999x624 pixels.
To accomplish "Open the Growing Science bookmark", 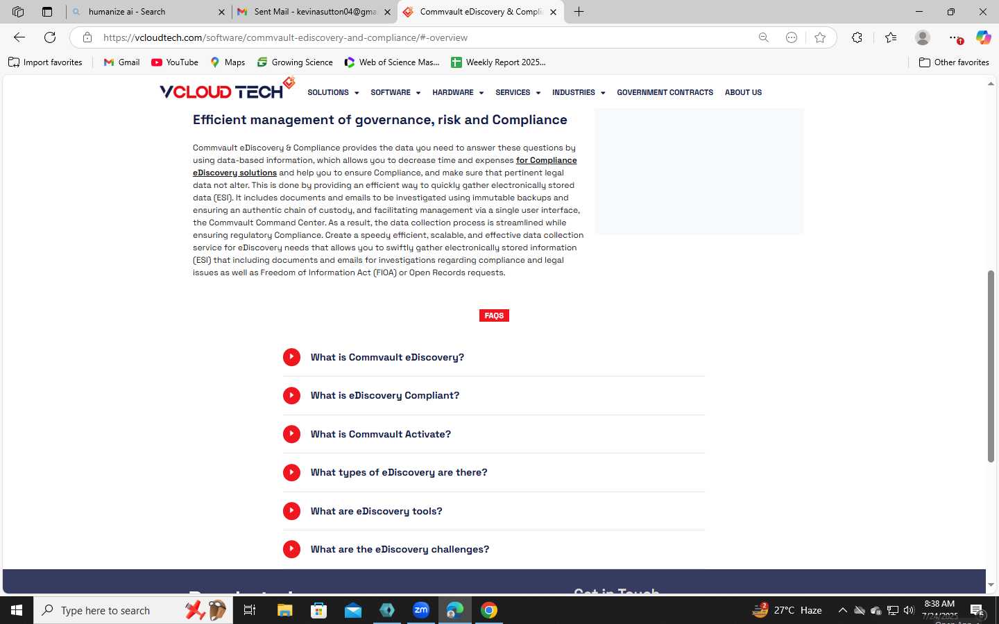I will 295,62.
